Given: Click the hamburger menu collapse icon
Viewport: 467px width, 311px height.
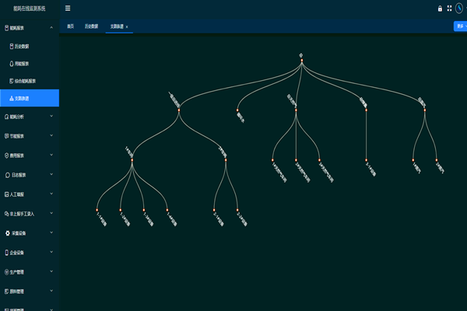Looking at the screenshot, I should pos(68,9).
